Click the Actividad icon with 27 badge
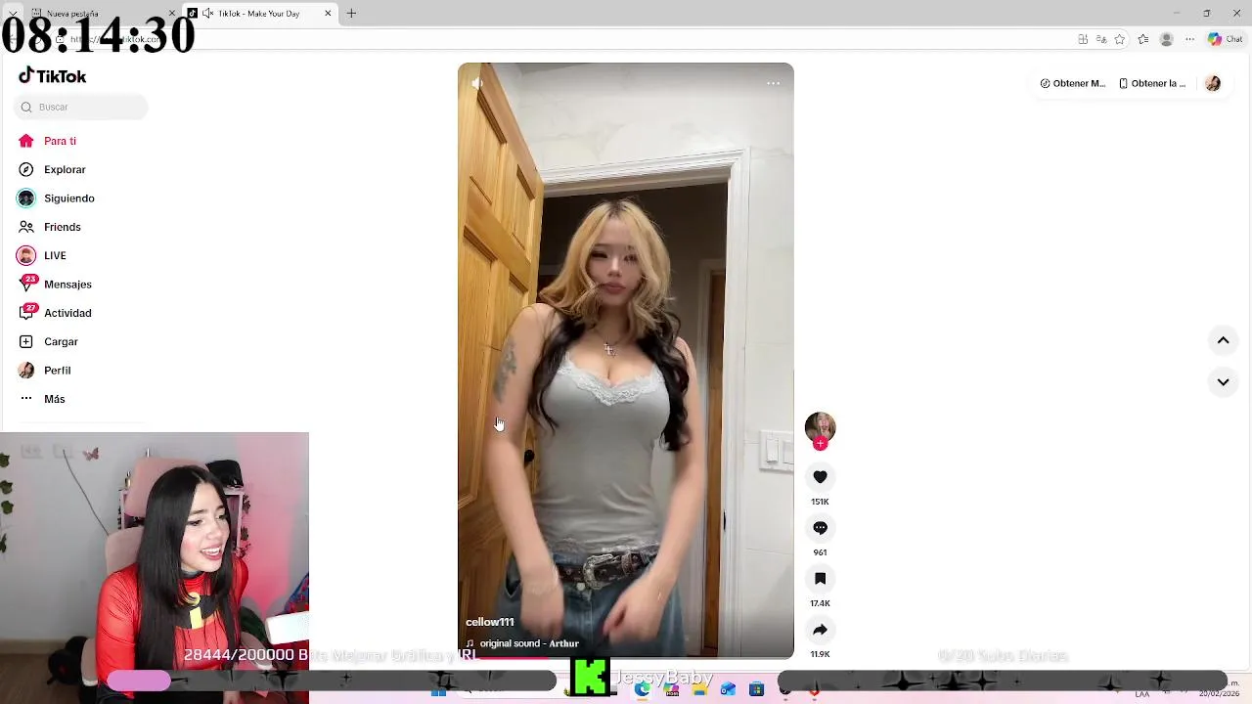1252x704 pixels. click(26, 312)
